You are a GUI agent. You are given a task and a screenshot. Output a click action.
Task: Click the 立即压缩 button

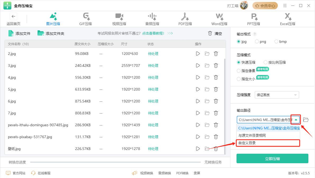(x=272, y=158)
